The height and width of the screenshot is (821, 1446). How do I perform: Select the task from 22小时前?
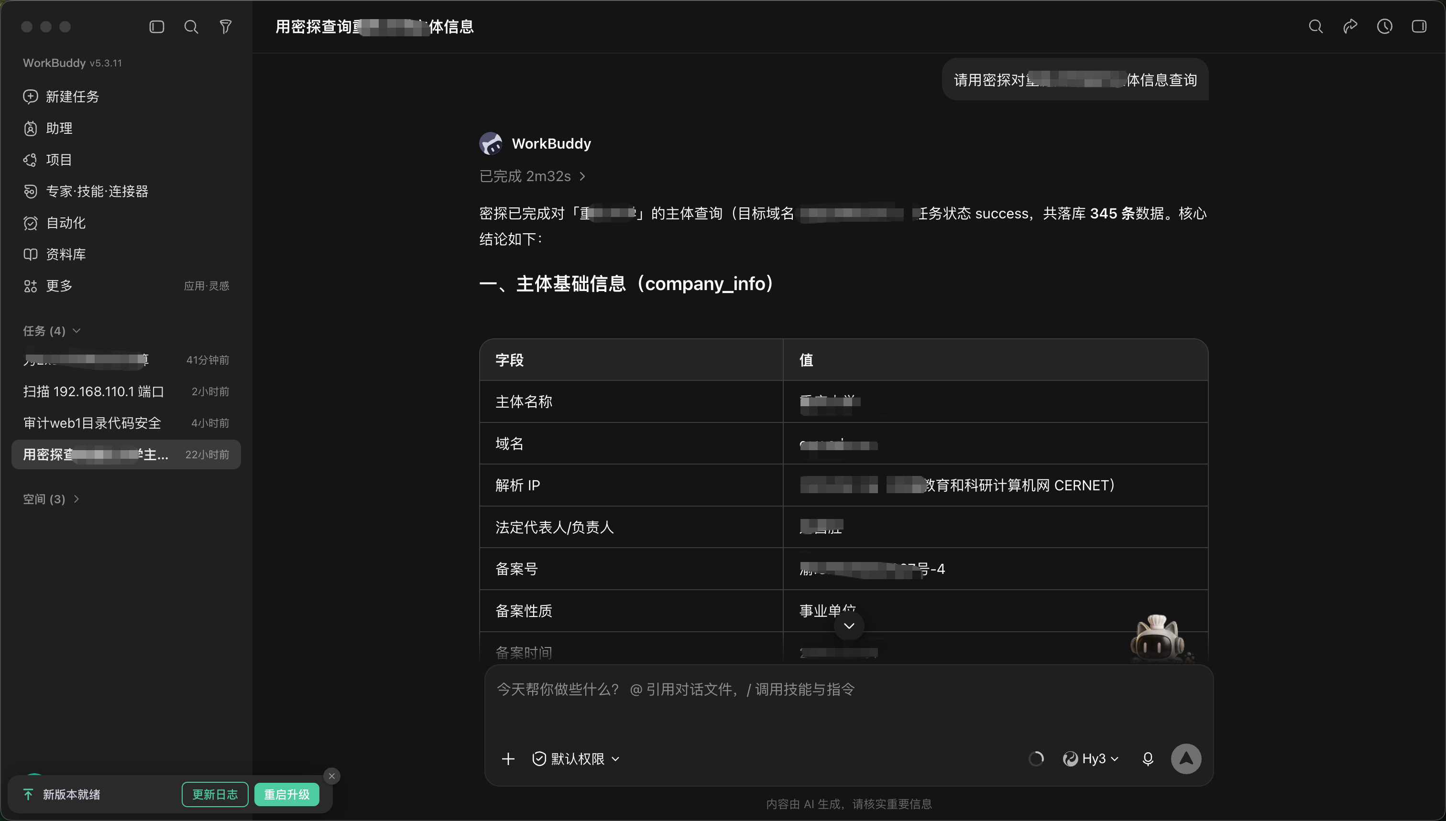(126, 454)
